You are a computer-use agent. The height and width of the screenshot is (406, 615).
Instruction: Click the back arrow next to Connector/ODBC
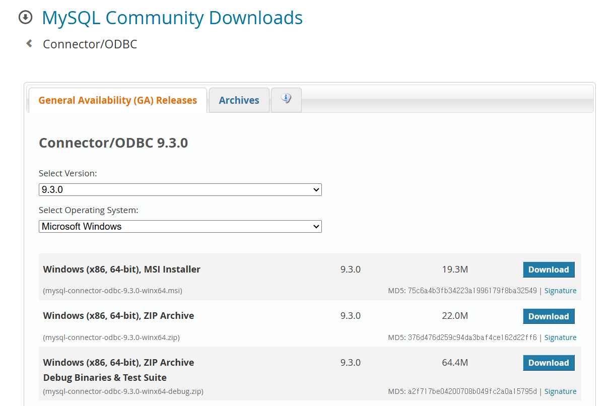coord(29,44)
